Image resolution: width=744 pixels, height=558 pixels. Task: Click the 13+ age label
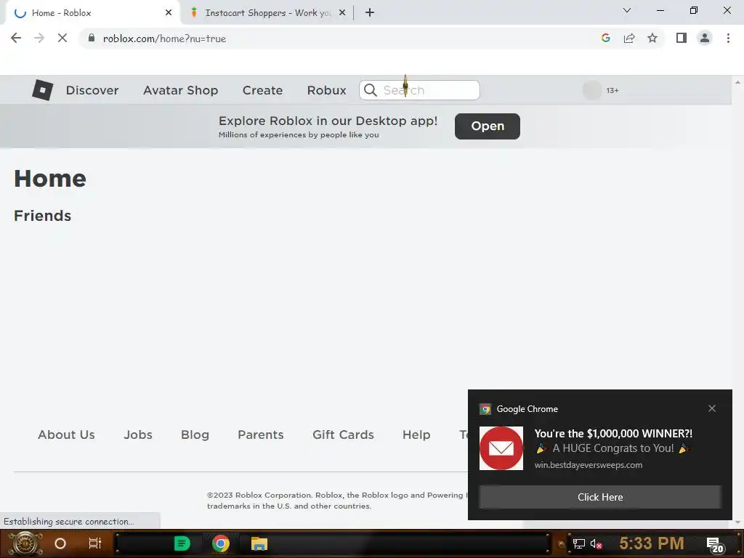[x=612, y=90]
